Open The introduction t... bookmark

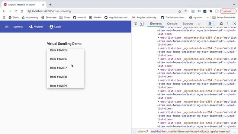(x=174, y=17)
